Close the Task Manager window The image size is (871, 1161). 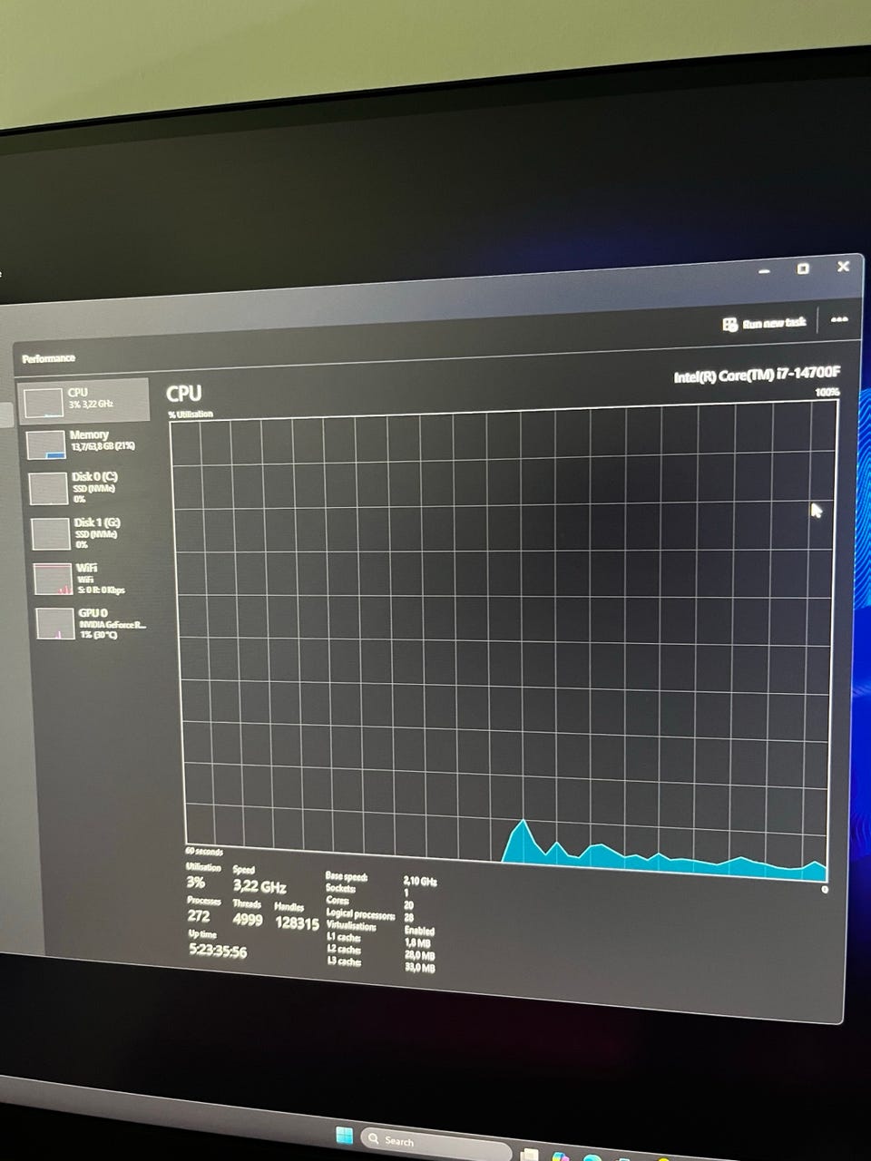point(843,266)
